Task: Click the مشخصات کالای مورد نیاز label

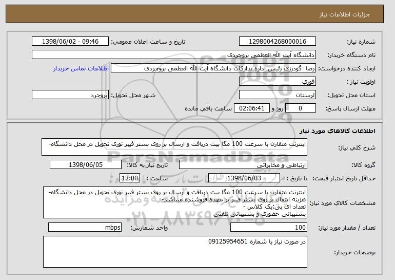Action: (x=343, y=203)
